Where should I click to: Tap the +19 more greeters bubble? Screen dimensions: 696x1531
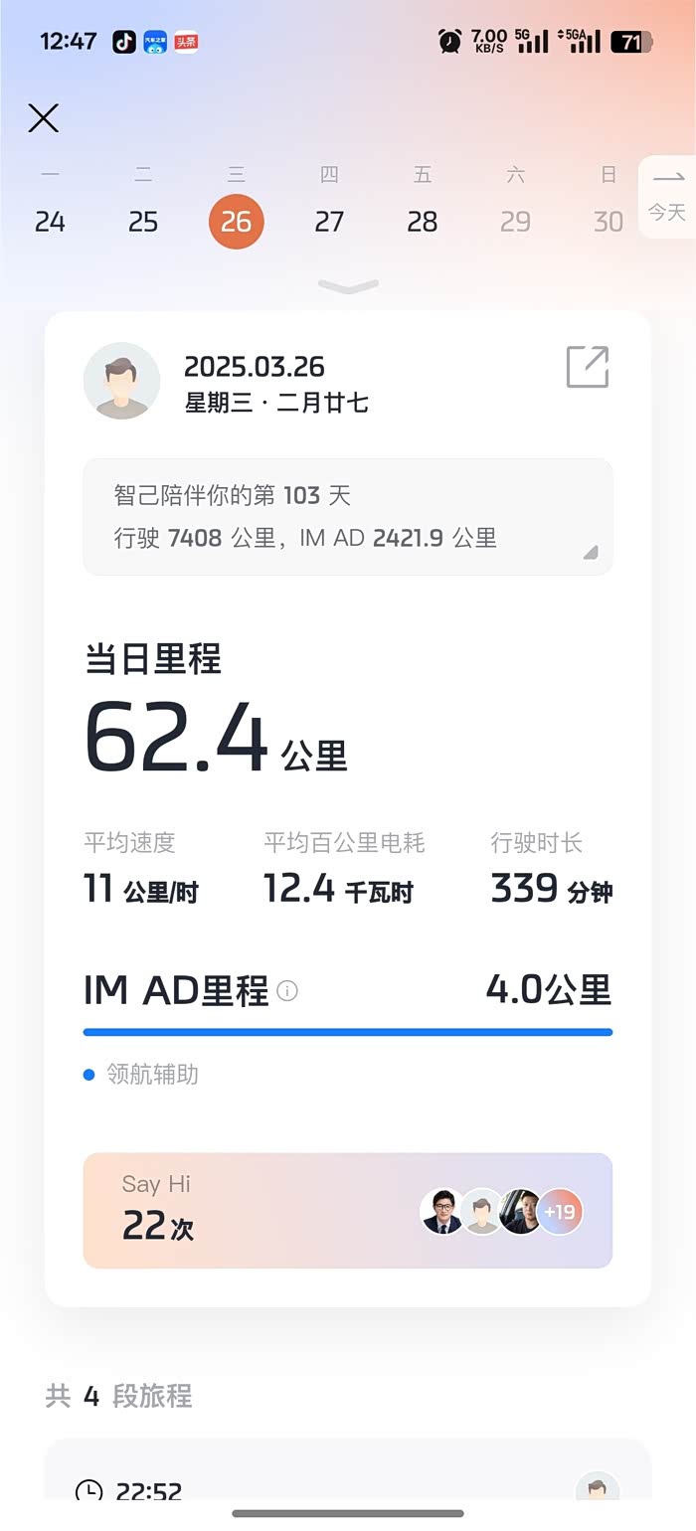[560, 1212]
